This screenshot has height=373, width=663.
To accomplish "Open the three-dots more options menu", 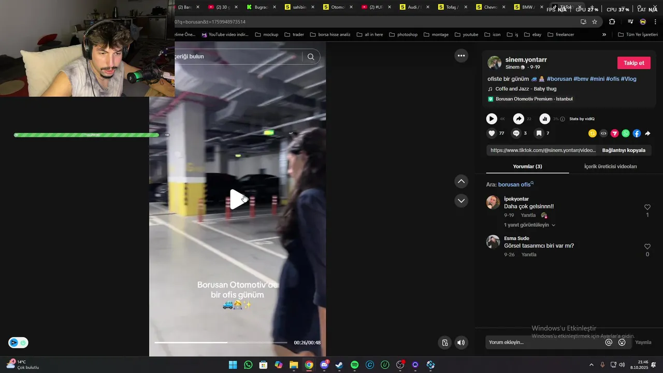I will 461,55.
